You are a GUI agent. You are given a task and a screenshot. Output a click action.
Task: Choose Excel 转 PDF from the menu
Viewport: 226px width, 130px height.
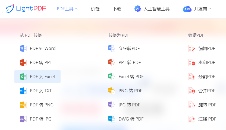point(131,77)
